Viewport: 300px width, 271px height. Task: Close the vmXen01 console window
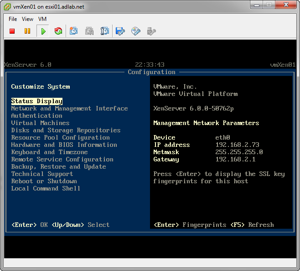coord(286,5)
